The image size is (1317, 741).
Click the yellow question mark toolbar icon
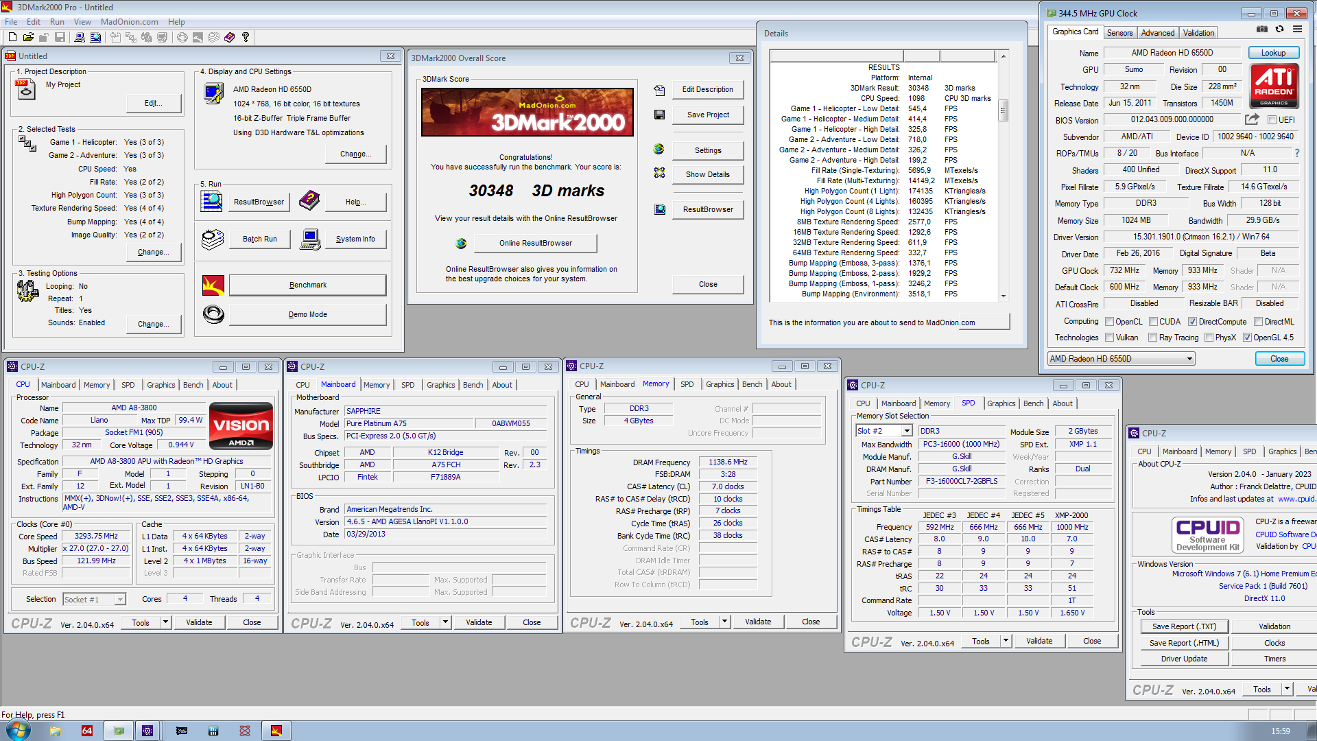246,37
